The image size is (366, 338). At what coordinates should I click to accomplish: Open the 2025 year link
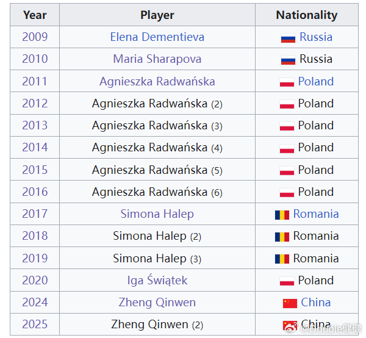[x=35, y=324]
